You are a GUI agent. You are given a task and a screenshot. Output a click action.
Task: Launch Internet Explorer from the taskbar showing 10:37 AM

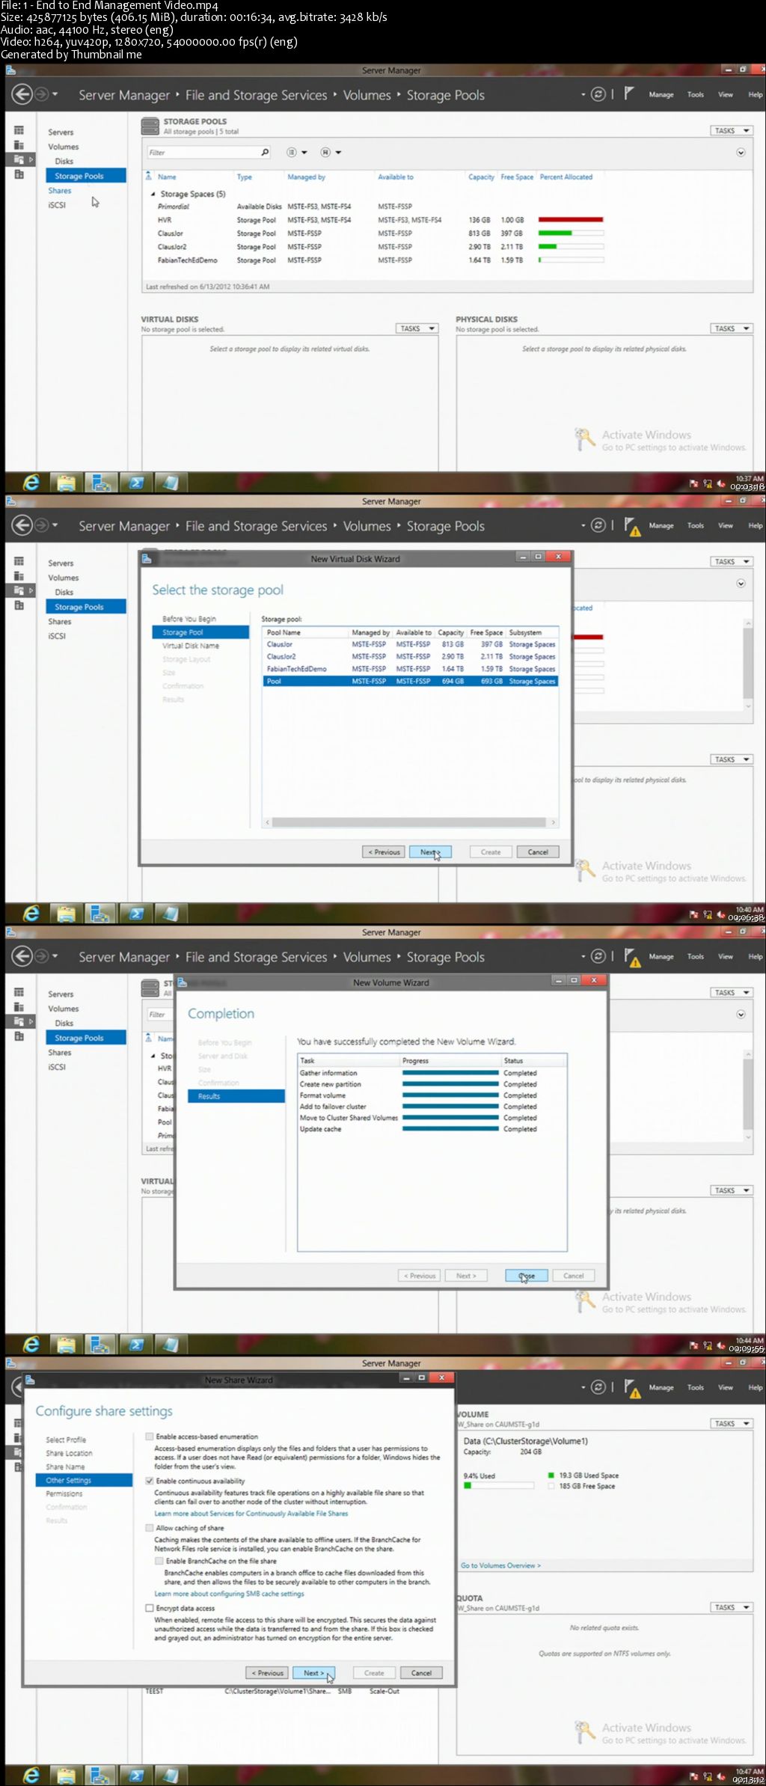click(31, 483)
